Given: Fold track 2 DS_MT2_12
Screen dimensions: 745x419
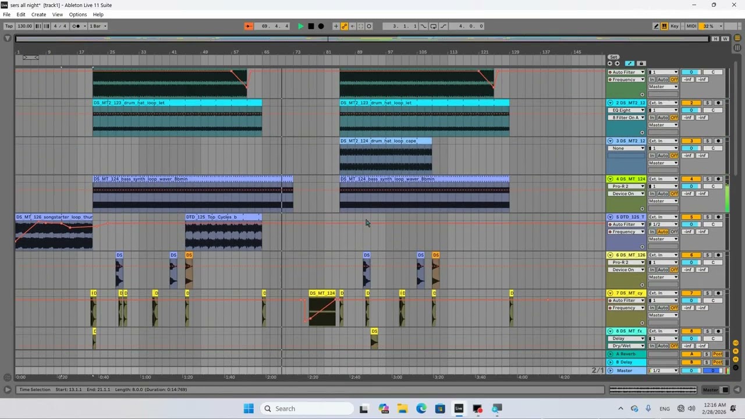Looking at the screenshot, I should click(x=611, y=103).
